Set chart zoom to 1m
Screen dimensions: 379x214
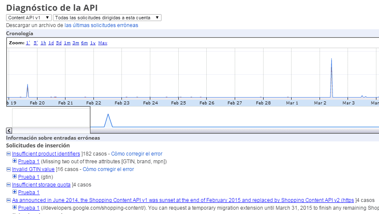point(67,43)
